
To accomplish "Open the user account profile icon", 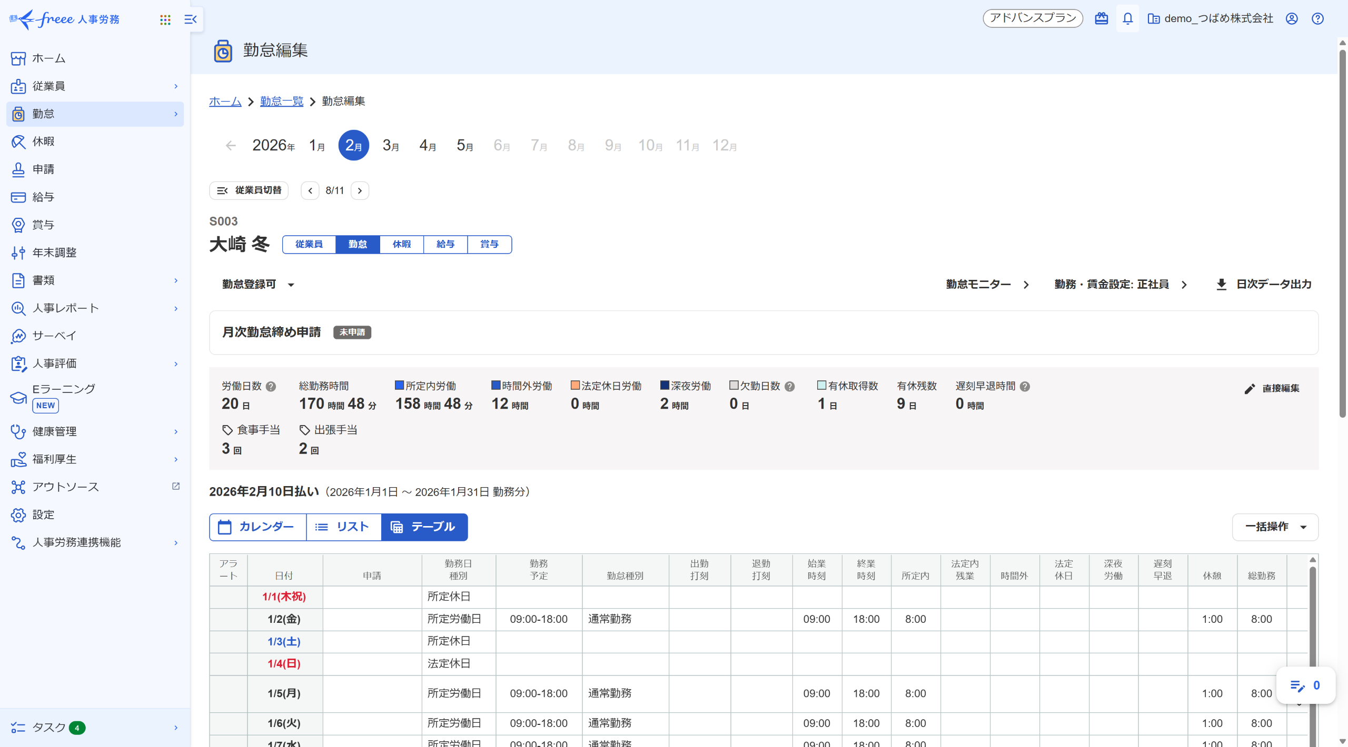I will pos(1292,19).
